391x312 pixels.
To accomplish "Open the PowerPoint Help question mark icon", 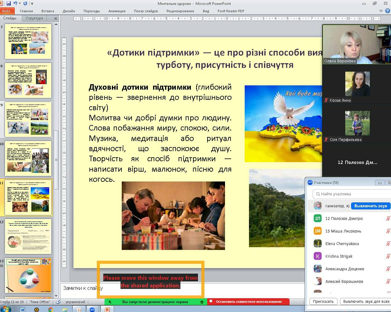I will 387,11.
